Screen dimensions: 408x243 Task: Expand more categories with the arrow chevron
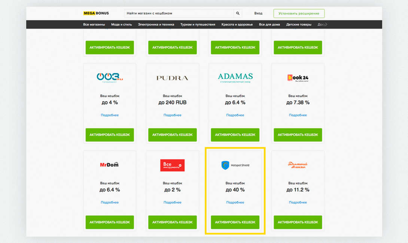(x=326, y=24)
